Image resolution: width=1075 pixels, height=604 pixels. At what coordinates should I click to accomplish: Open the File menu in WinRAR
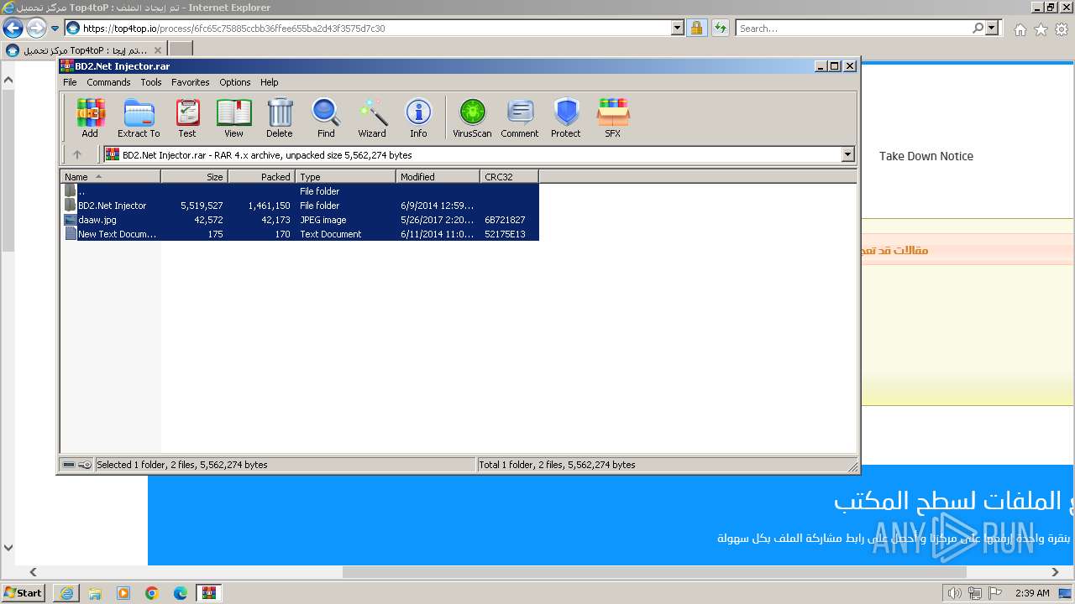70,82
